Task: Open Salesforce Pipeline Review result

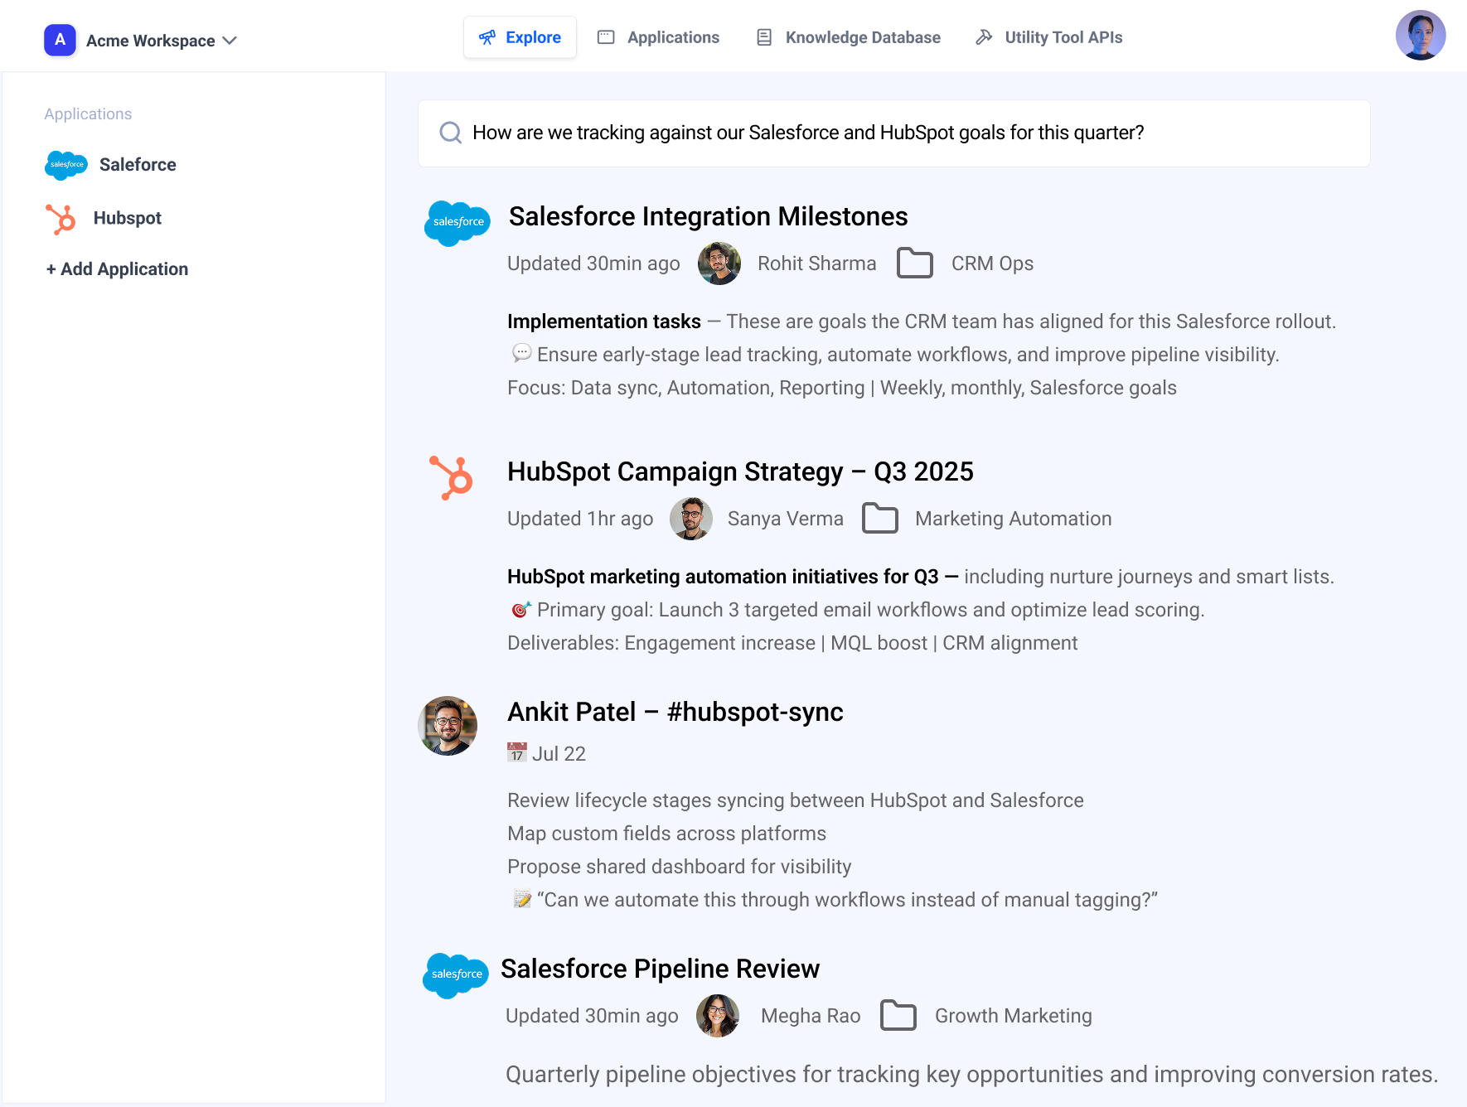Action: (x=660, y=969)
